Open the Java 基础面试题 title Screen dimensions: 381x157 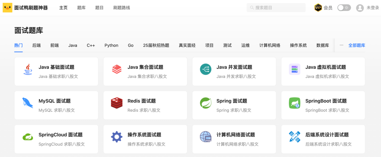point(56,67)
